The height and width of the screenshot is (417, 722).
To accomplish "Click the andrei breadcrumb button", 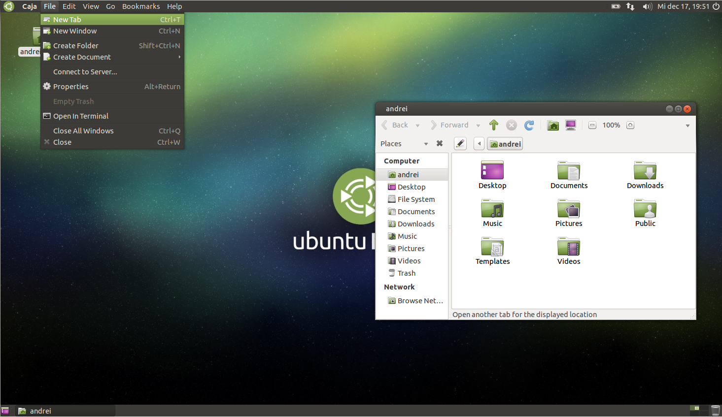I will [505, 143].
